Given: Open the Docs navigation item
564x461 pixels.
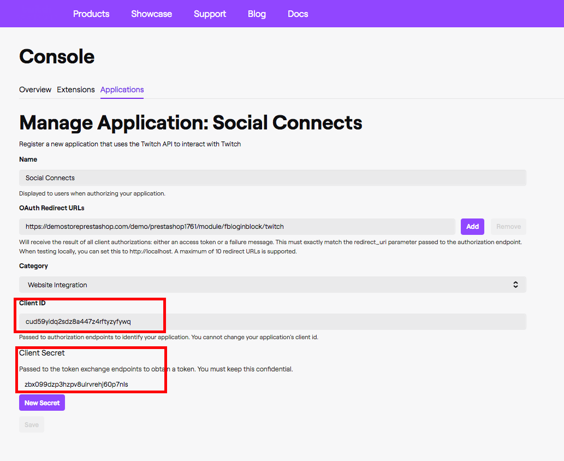Looking at the screenshot, I should click(x=298, y=14).
